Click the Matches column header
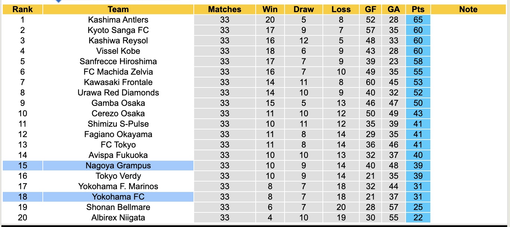The image size is (510, 227). click(225, 9)
